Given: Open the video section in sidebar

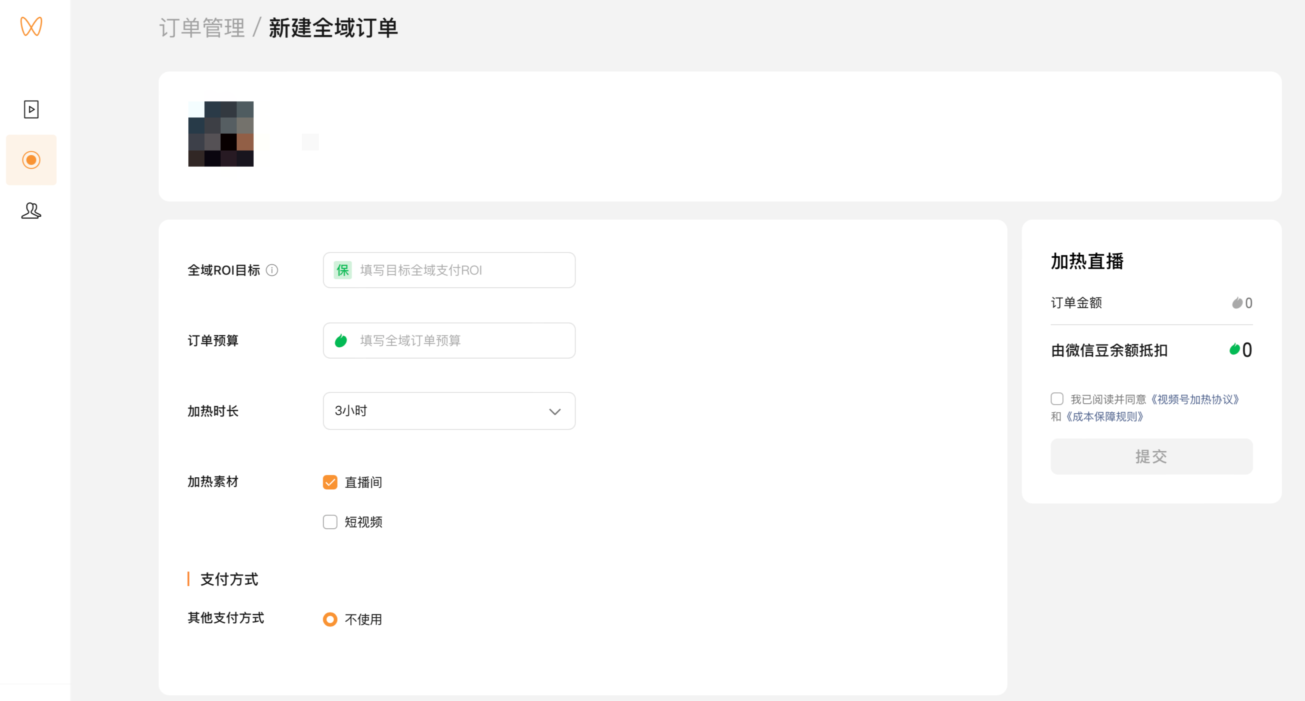Looking at the screenshot, I should coord(31,109).
